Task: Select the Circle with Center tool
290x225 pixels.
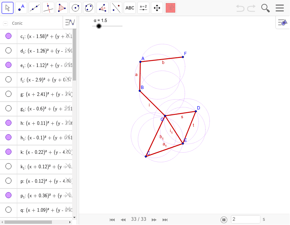Action: 75,8
